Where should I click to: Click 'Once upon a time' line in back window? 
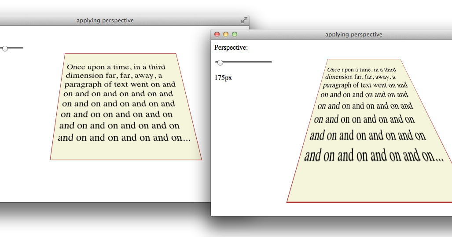point(116,67)
